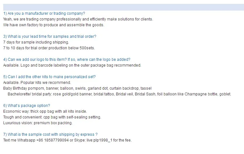This screenshot has width=244, height=154.
Task: Click the question about manufacturer or trading company
Action: [x=44, y=13]
